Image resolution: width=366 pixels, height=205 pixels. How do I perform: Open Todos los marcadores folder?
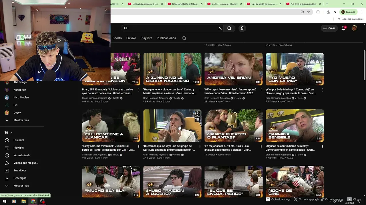coord(350,19)
